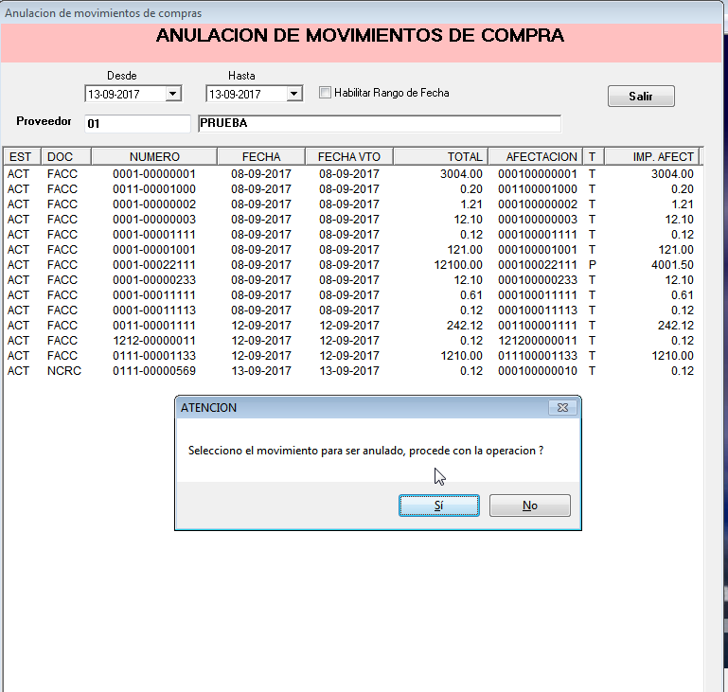The height and width of the screenshot is (692, 728).
Task: Click the afectacion value 121200000011
Action: coord(538,341)
